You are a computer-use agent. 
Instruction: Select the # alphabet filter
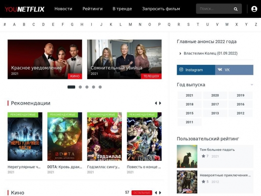point(5,24)
